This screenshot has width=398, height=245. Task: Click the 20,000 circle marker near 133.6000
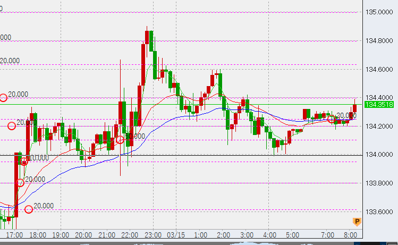(x=29, y=209)
